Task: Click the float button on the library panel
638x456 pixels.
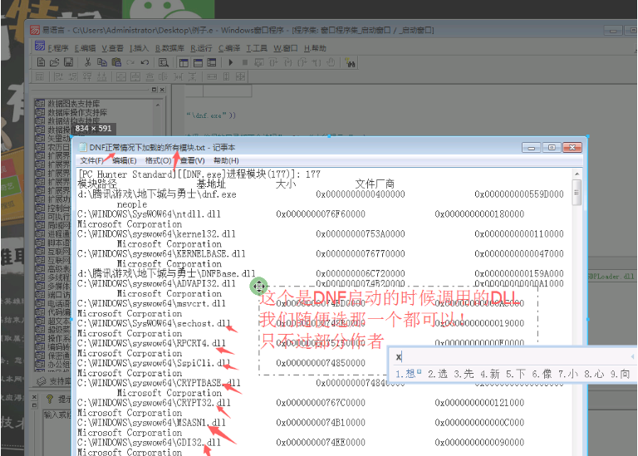Action: click(154, 90)
